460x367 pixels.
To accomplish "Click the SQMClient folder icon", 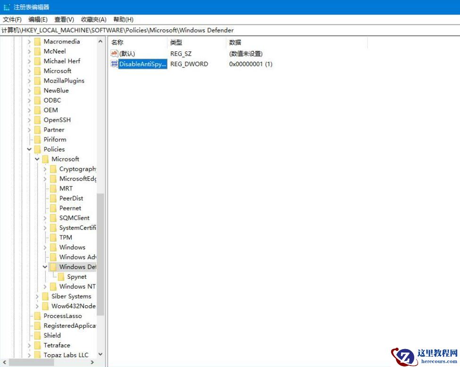I will coord(54,217).
